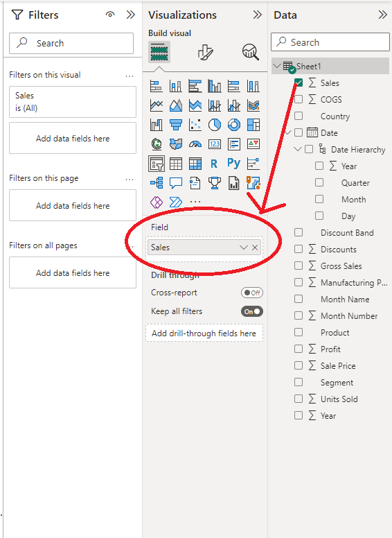
Task: Select the treemap visual
Action: [x=253, y=125]
